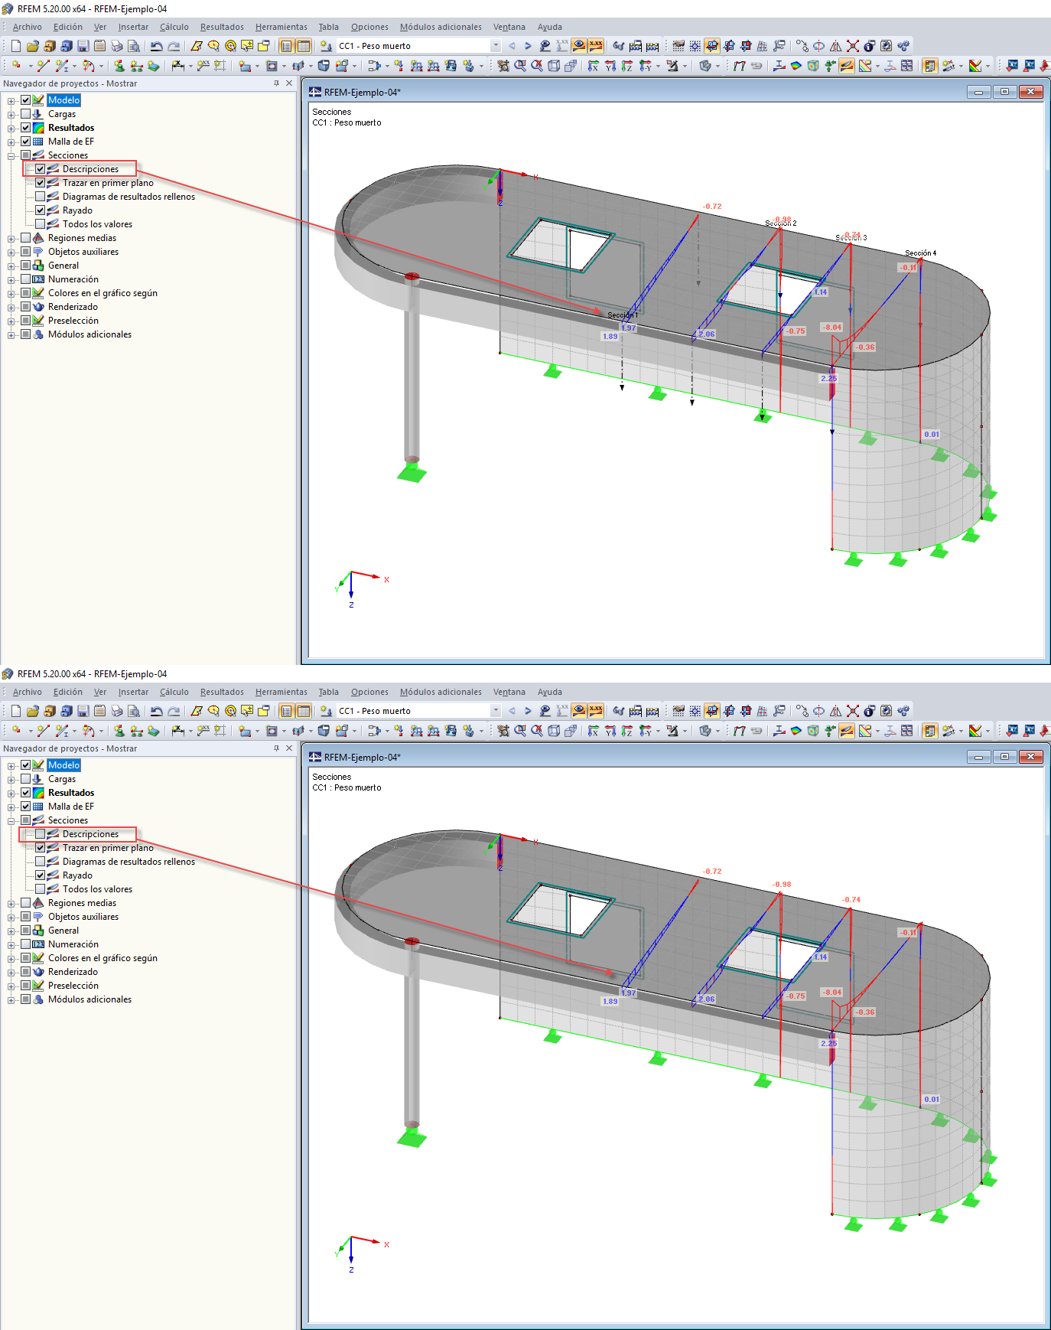The width and height of the screenshot is (1051, 1330).
Task: Go to next load case in upper toolbar
Action: click(x=528, y=46)
